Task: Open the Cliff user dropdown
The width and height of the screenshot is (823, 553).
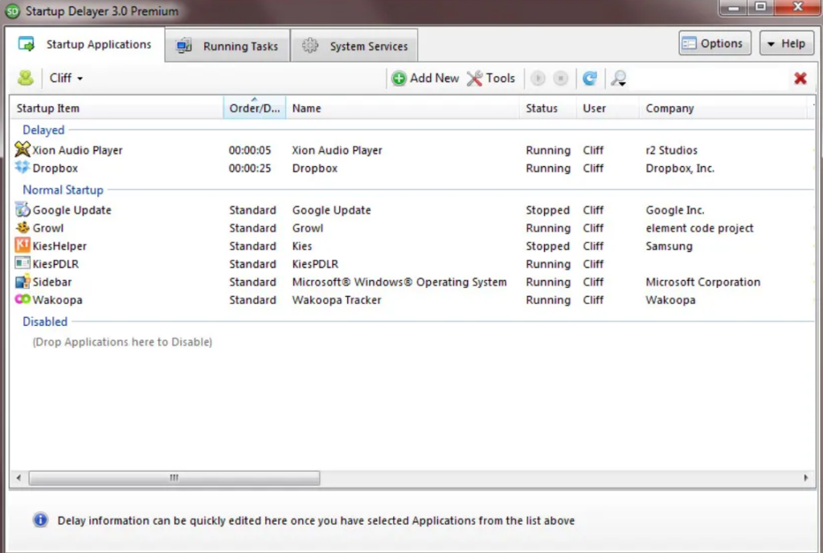Action: (x=66, y=78)
